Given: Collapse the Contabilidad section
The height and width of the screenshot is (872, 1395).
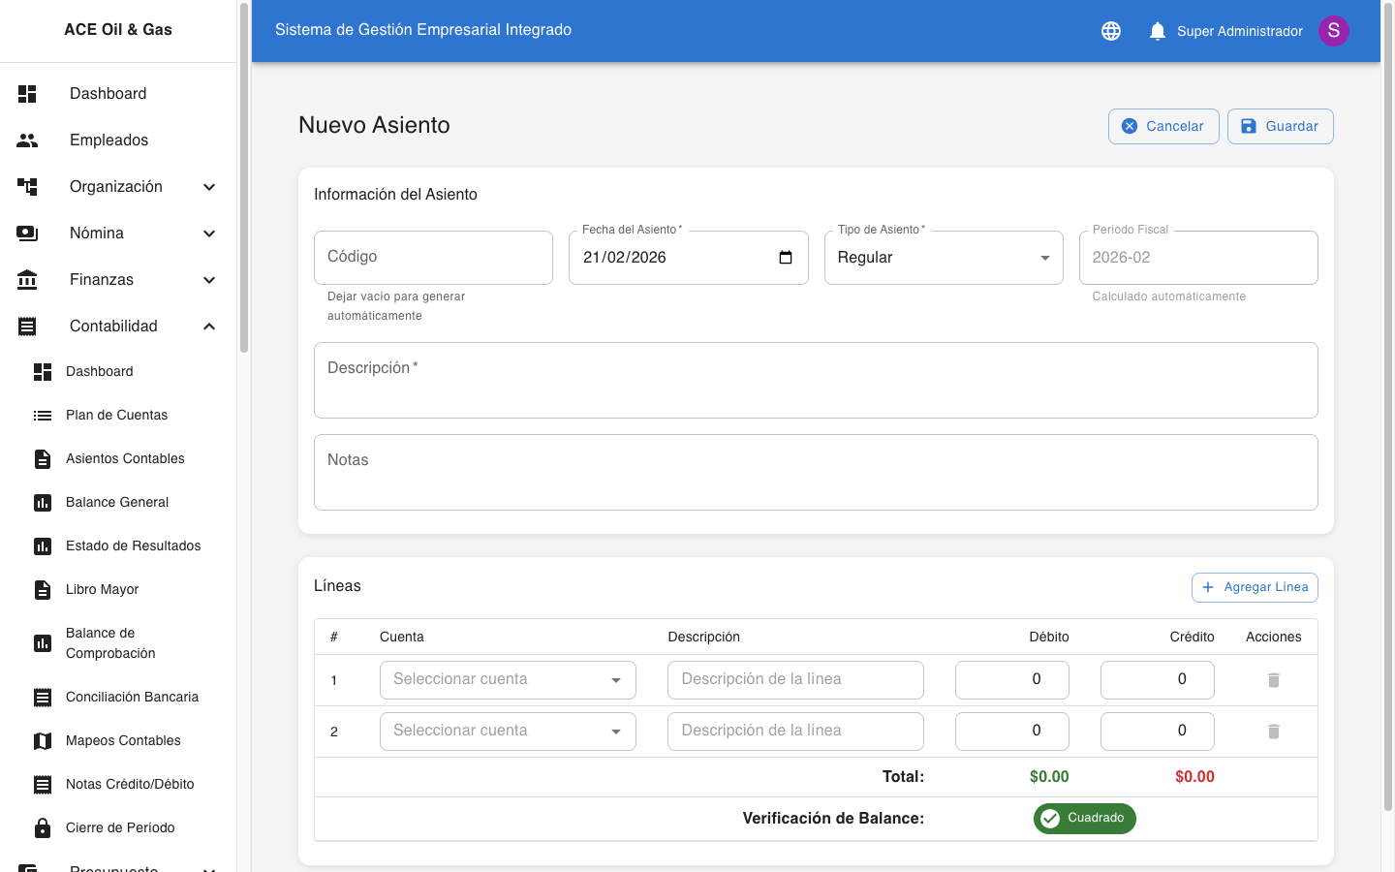Looking at the screenshot, I should click(x=209, y=327).
